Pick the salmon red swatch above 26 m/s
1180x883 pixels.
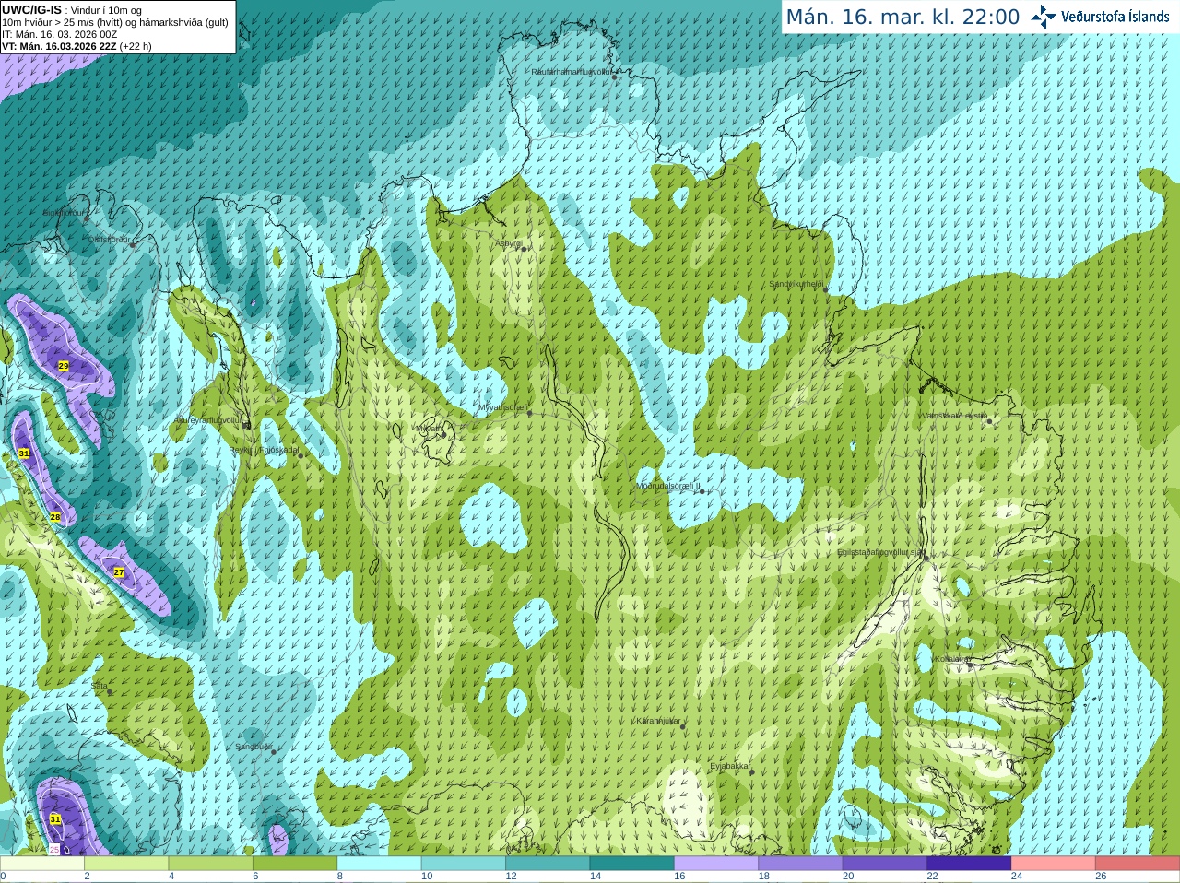tap(1138, 863)
